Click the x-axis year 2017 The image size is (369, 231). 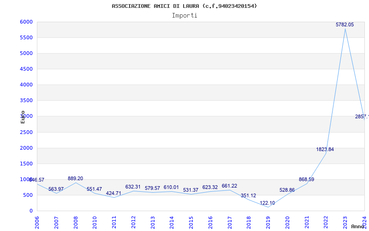230,223
